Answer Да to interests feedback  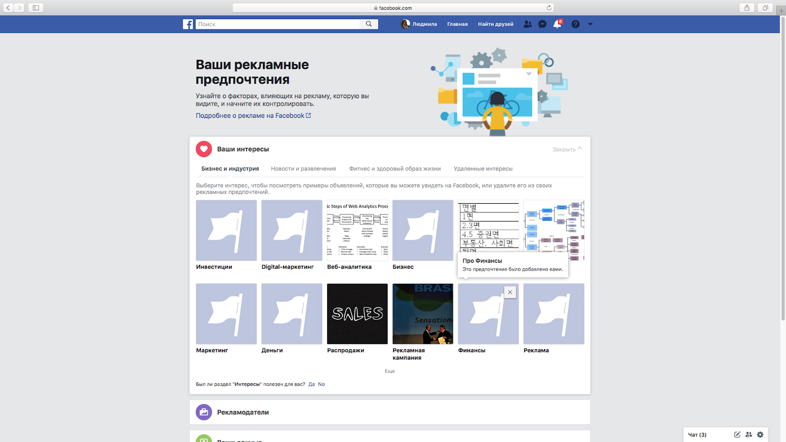(311, 385)
